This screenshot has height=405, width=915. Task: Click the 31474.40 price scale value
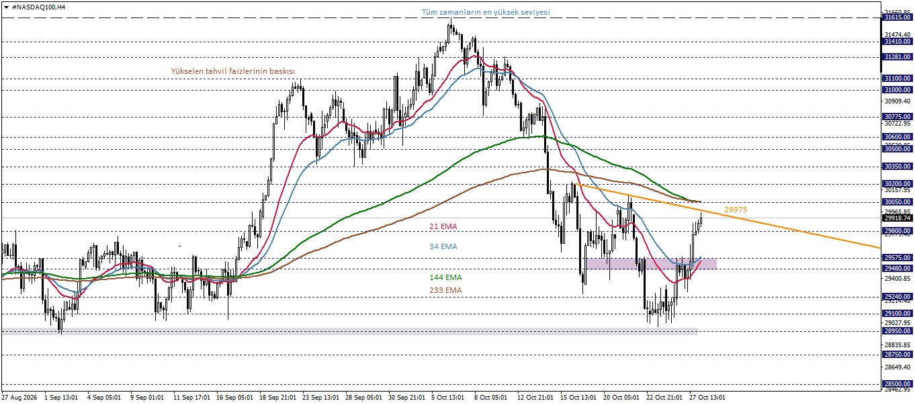click(x=898, y=34)
